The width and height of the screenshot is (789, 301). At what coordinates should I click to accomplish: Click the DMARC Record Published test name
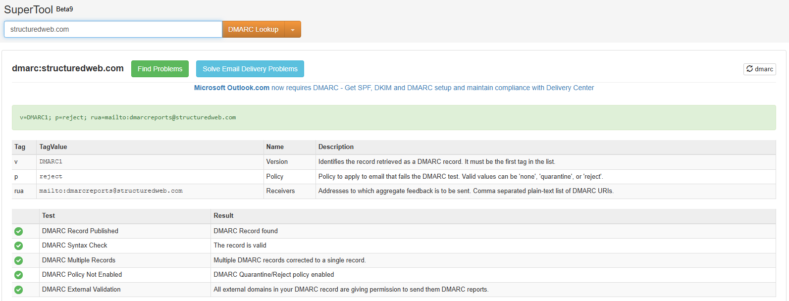tap(80, 231)
